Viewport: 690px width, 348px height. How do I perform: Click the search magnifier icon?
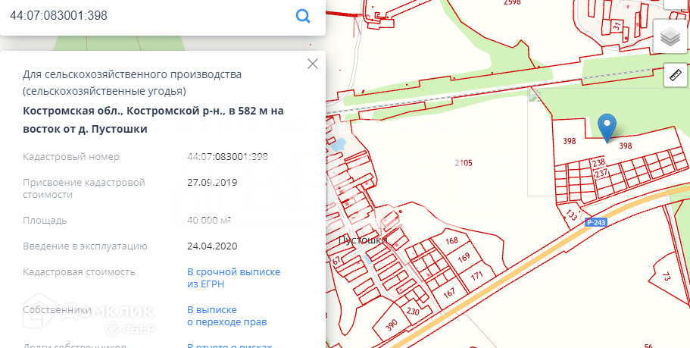tap(303, 16)
